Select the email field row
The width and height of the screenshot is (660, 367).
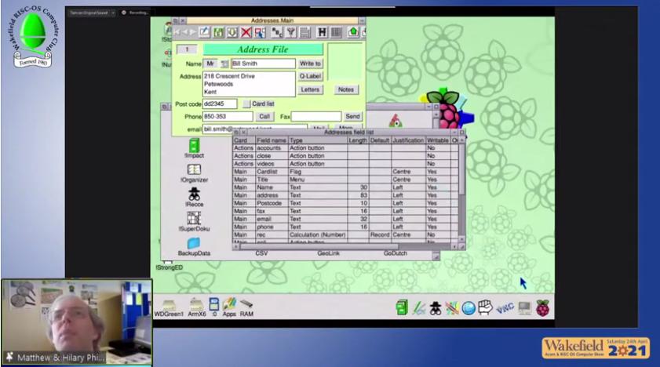point(345,219)
